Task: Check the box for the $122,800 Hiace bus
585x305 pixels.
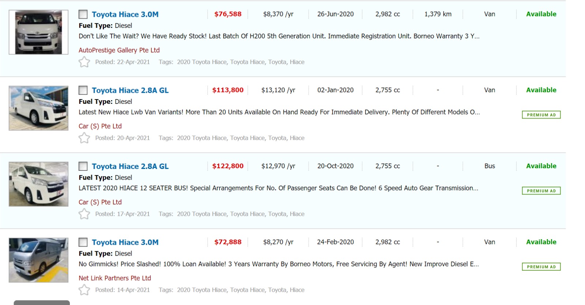Action: [83, 166]
